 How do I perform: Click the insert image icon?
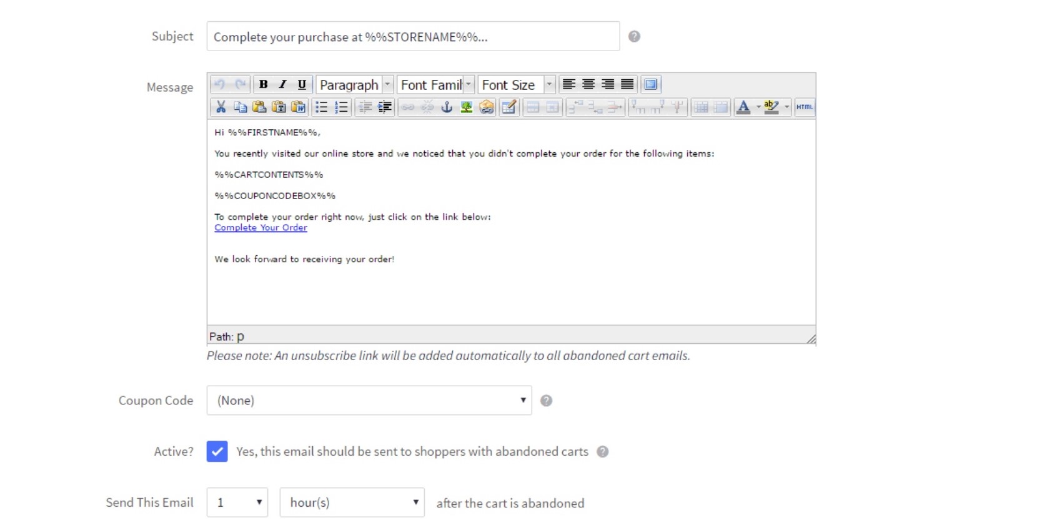[466, 107]
